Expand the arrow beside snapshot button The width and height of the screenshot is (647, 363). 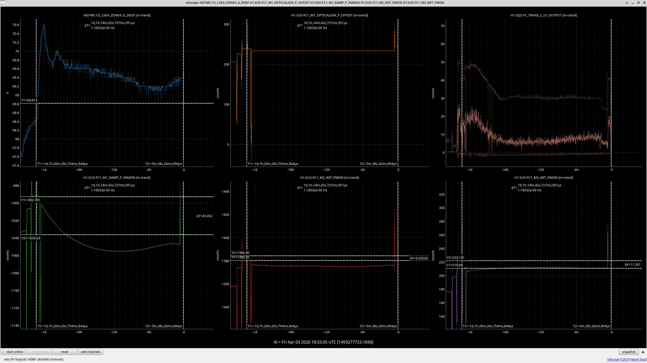[643, 352]
